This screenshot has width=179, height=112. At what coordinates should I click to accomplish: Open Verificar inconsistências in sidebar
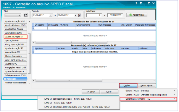click(15, 83)
